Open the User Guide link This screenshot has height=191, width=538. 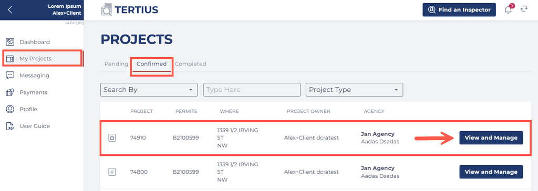(x=35, y=126)
